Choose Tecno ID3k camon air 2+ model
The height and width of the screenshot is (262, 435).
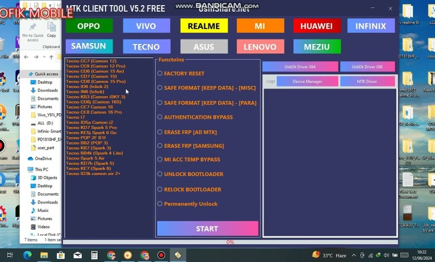click(x=93, y=173)
